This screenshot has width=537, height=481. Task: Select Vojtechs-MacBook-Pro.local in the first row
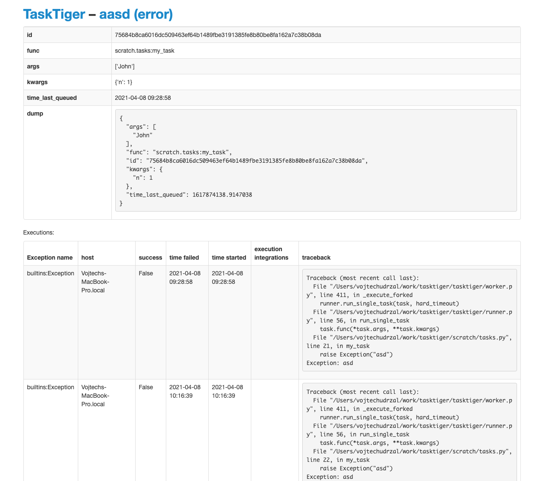point(95,282)
